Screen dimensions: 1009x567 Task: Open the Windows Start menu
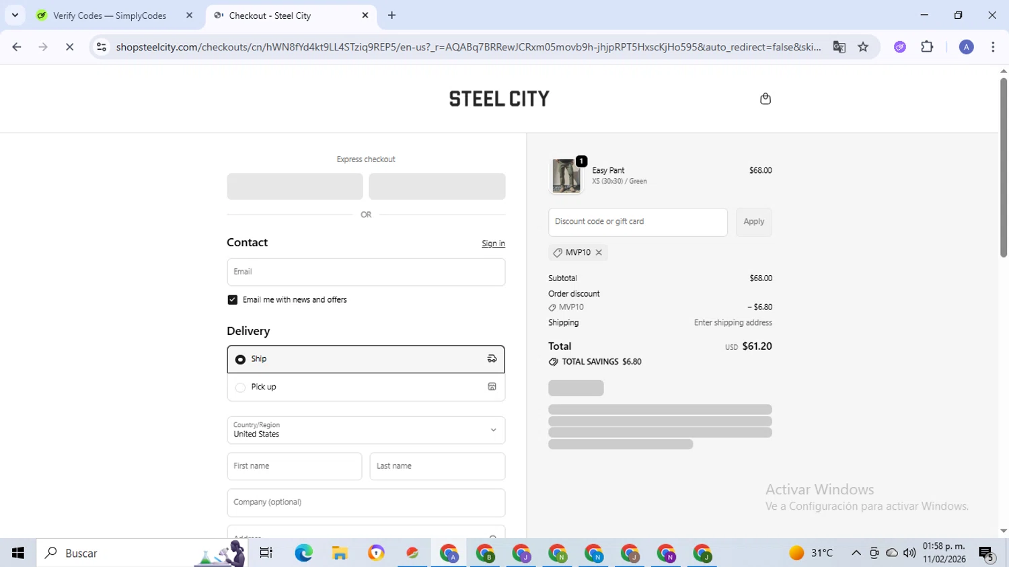pos(18,553)
